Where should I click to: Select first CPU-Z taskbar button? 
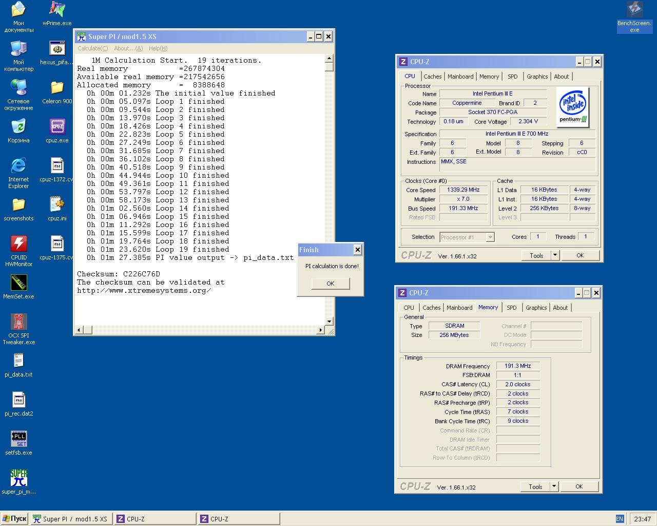[155, 519]
